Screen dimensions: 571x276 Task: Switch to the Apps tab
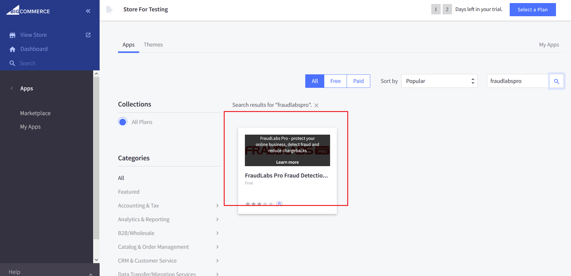[128, 45]
